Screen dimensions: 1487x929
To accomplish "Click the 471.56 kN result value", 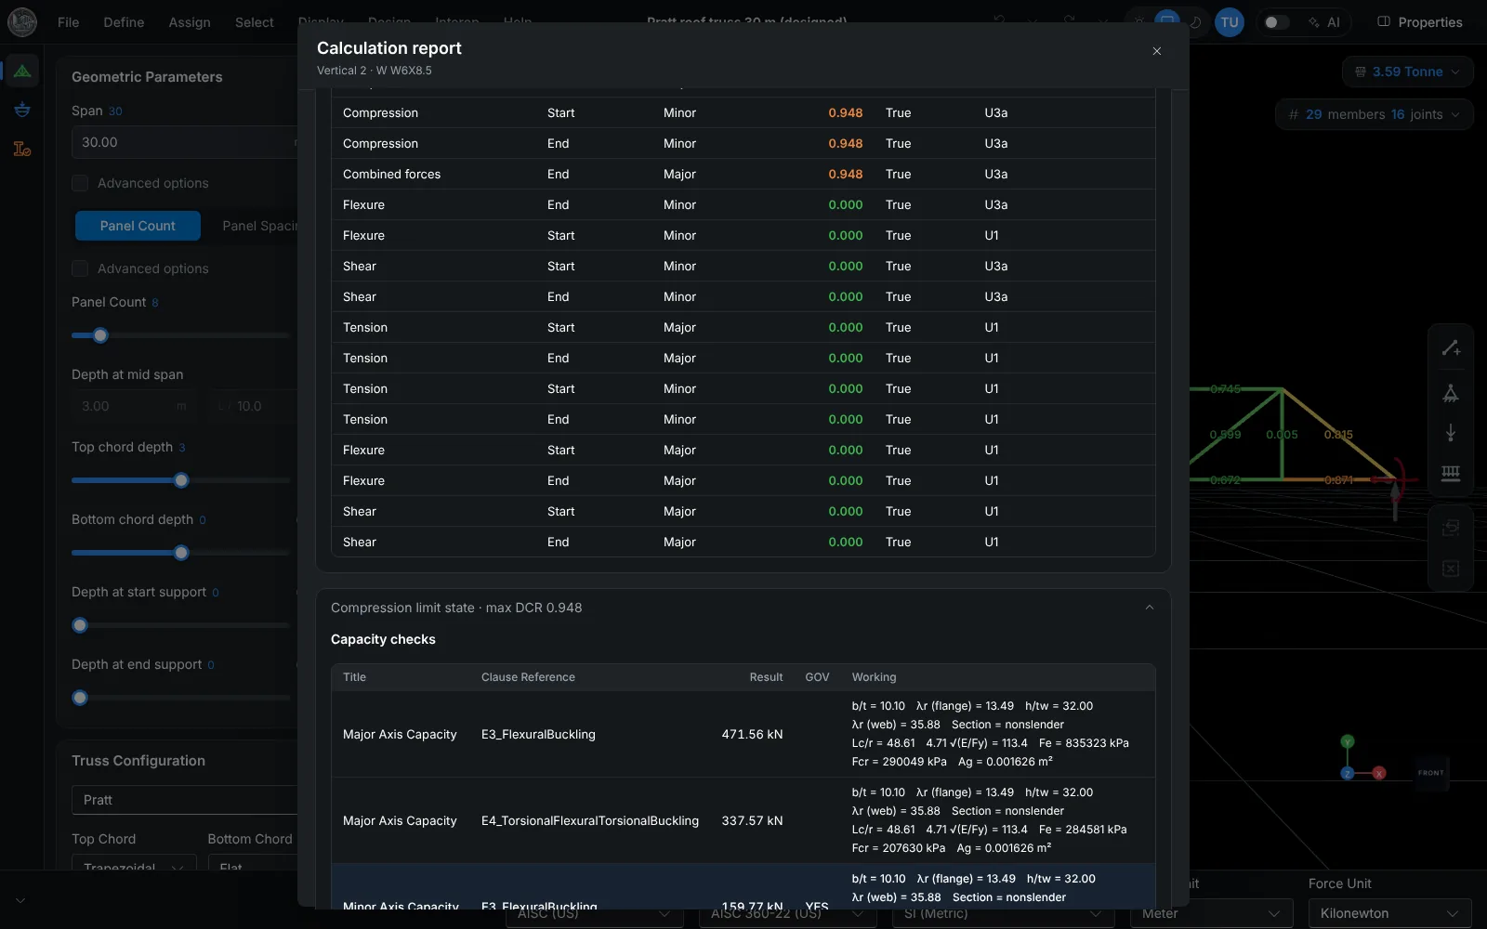I will coord(752,734).
